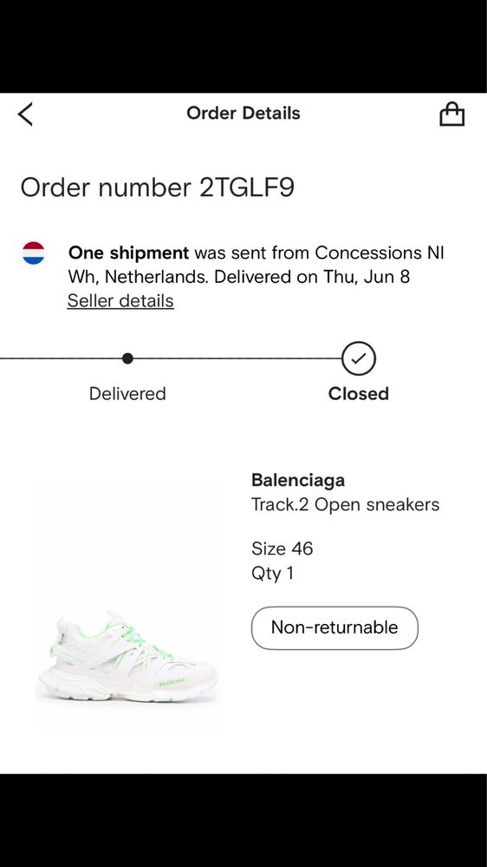This screenshot has width=487, height=867.
Task: Click the Qty 1 text
Action: pyautogui.click(x=272, y=574)
